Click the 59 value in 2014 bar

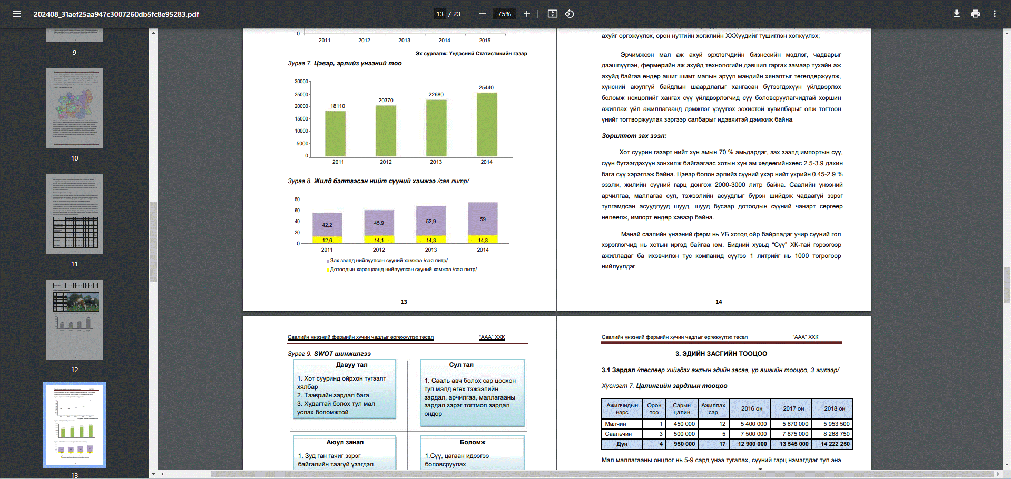483,219
